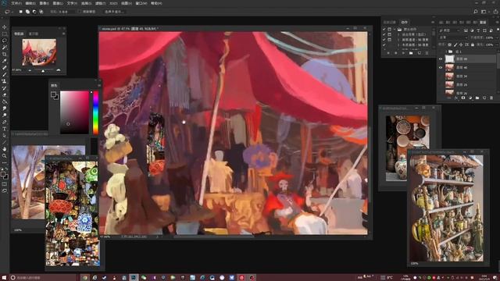Image resolution: width=500 pixels, height=281 pixels.
Task: Open the 滤镜 (Filter) menu
Action: coord(101,3)
